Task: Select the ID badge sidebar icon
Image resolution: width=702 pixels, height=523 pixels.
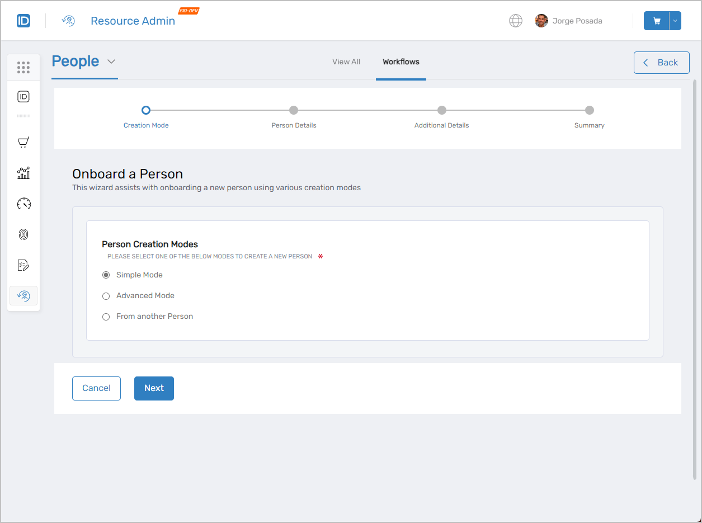Action: pyautogui.click(x=23, y=96)
